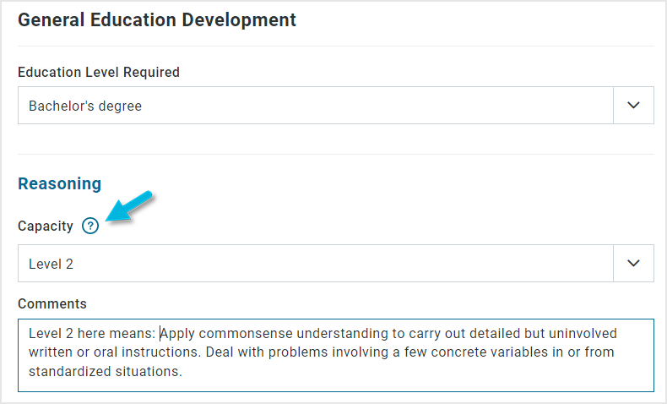Click the chevron arrow beside Level 2
Viewport: 667px width, 404px height.
pos(633,263)
